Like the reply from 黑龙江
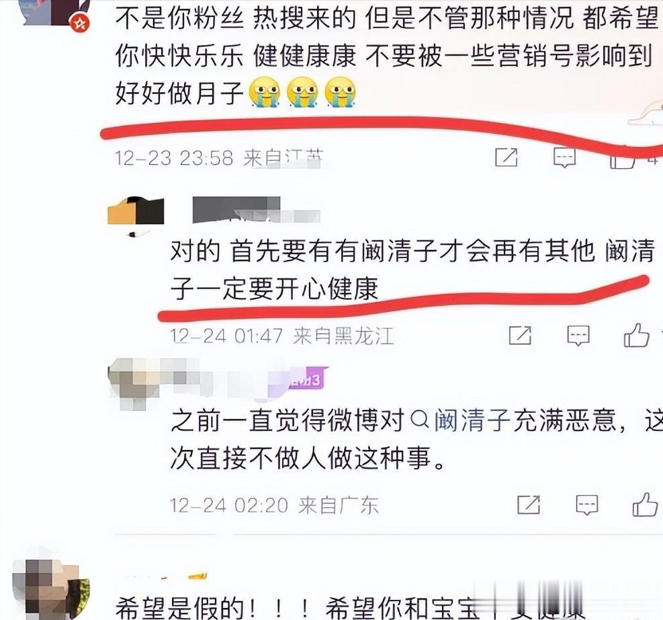 pyautogui.click(x=636, y=335)
